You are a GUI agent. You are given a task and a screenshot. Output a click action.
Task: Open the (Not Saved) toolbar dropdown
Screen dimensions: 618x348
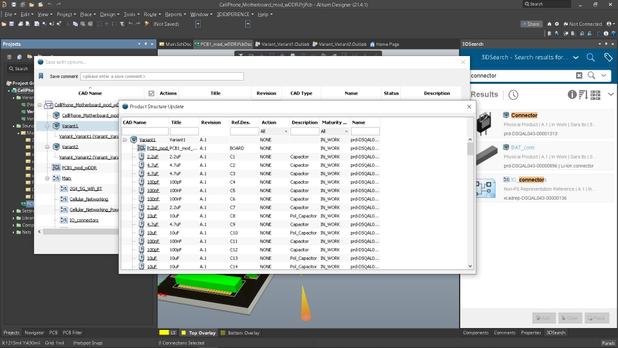(x=198, y=24)
